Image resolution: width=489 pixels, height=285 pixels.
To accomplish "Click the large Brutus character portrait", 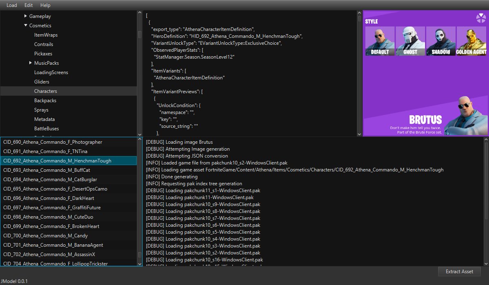I will [466, 115].
